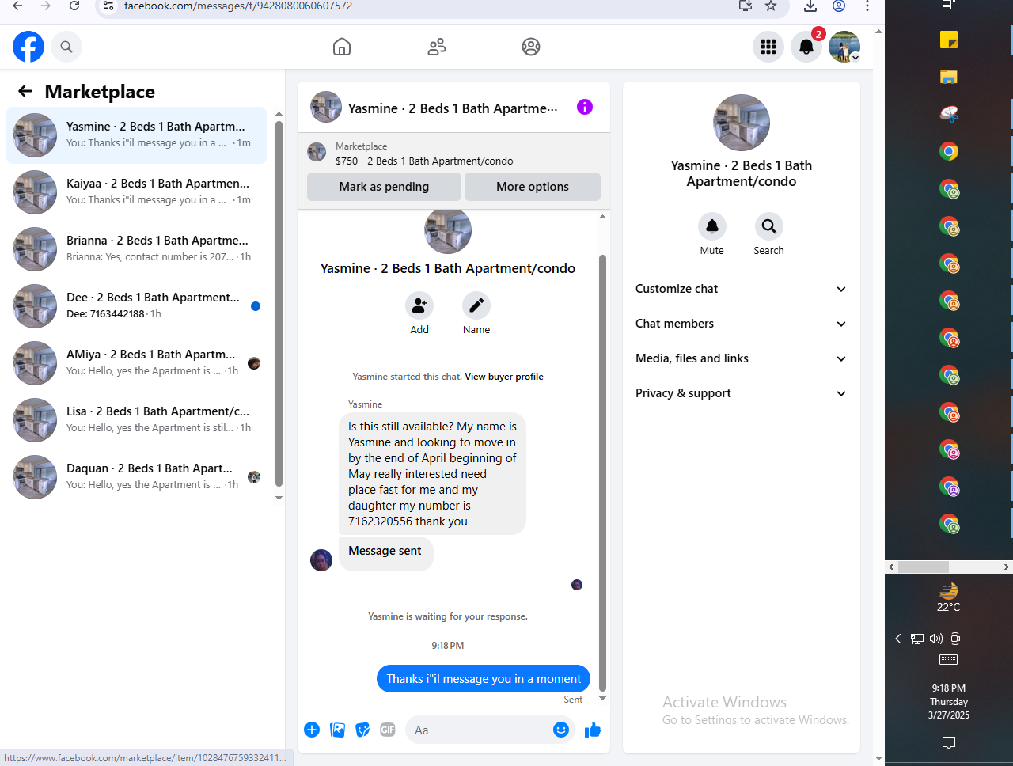Image resolution: width=1013 pixels, height=766 pixels.
Task: Open Facebook search magnifier
Action: click(x=66, y=47)
